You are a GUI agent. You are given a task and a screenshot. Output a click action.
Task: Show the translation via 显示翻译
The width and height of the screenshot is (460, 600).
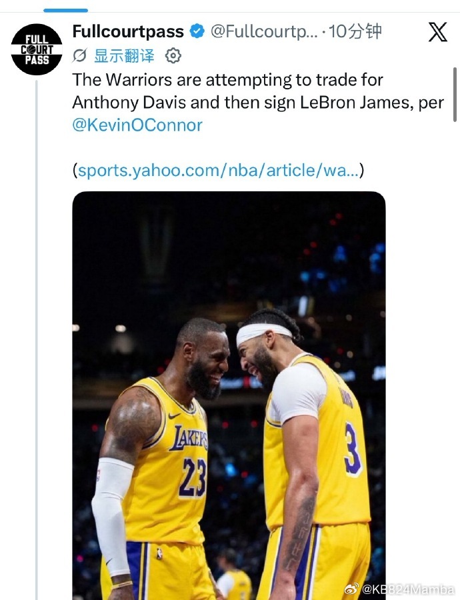[124, 56]
